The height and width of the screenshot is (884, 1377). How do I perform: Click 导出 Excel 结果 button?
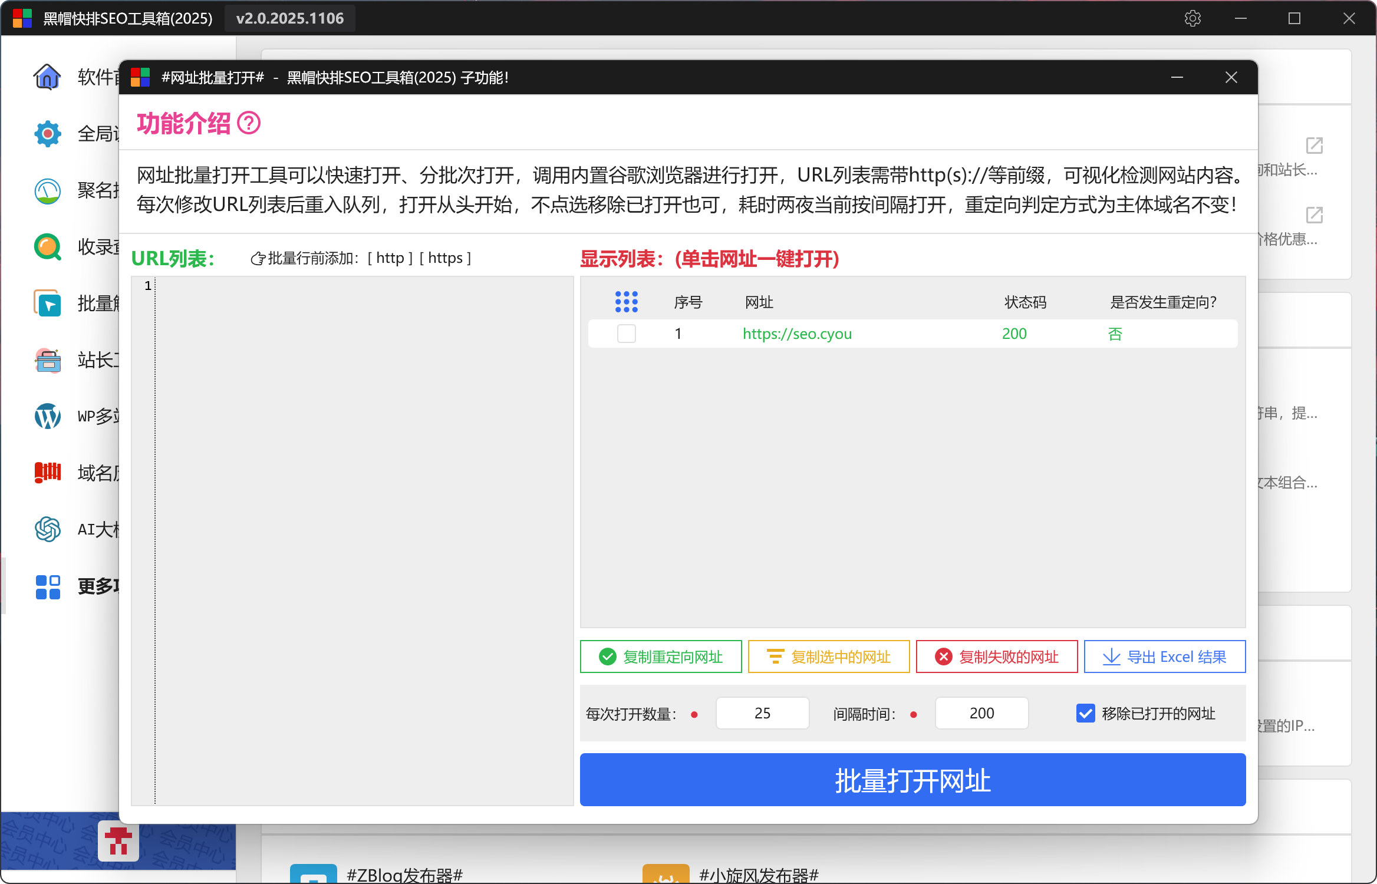1164,657
